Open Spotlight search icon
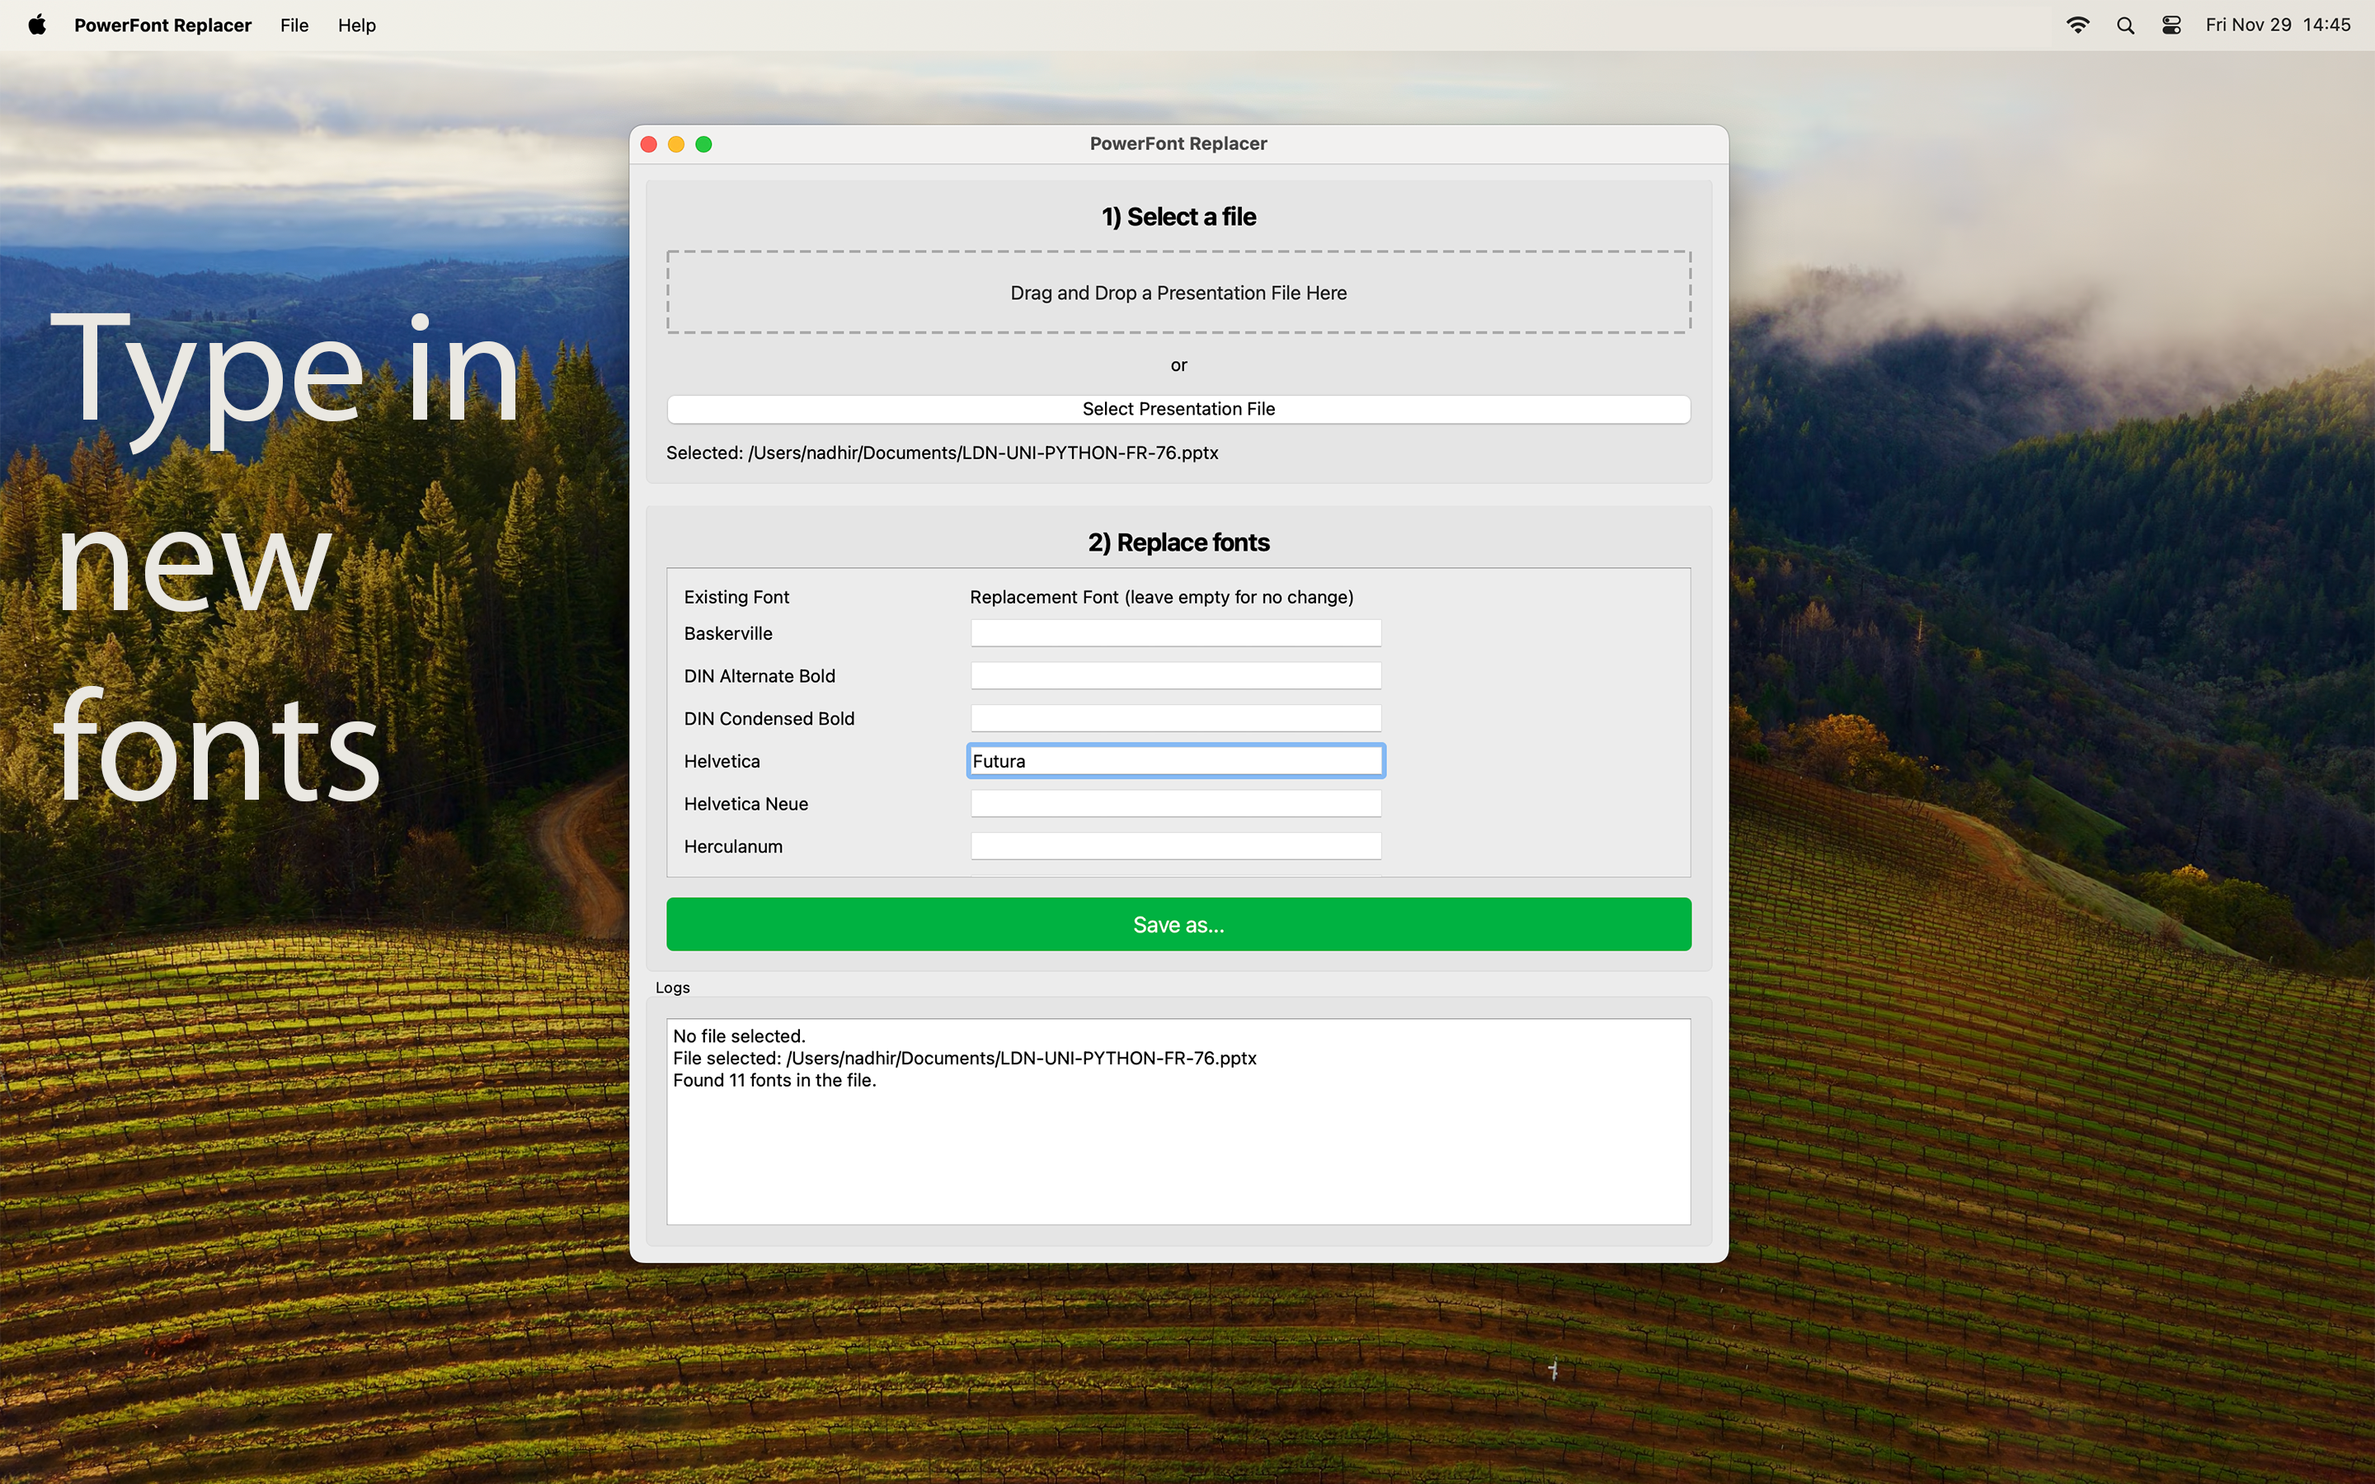The image size is (2375, 1484). [2126, 26]
